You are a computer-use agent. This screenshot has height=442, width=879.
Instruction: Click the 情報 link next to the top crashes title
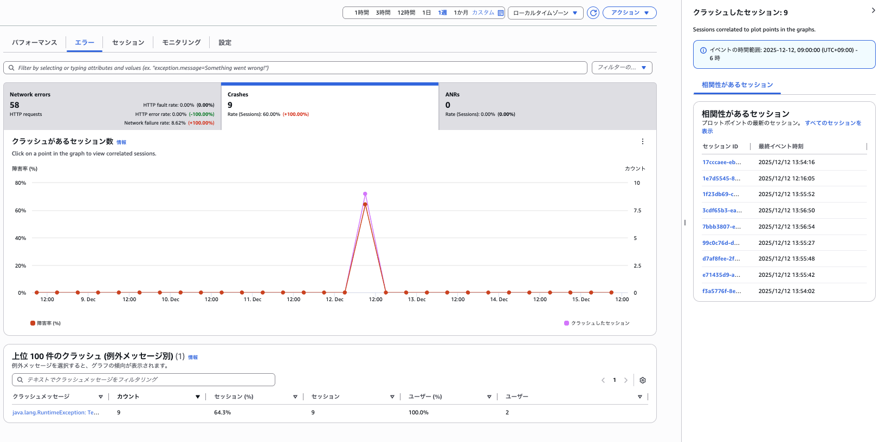(193, 357)
